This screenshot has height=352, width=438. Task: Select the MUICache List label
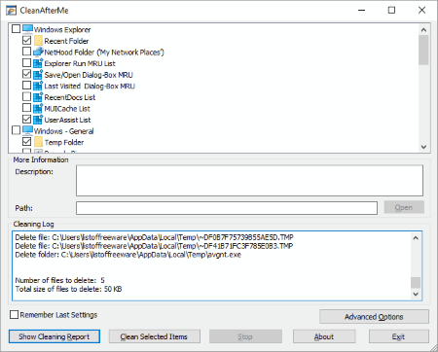[x=67, y=109]
